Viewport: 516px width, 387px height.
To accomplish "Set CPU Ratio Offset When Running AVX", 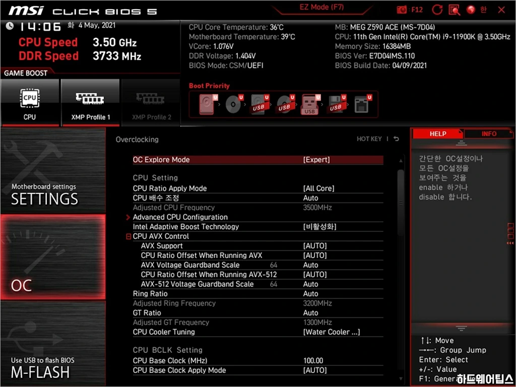I will 262,255.
